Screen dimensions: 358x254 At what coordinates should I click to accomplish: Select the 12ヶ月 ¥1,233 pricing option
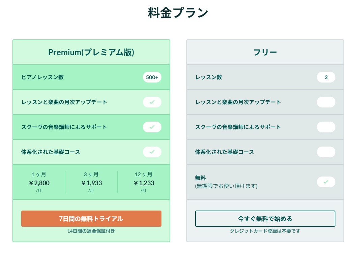144,182
